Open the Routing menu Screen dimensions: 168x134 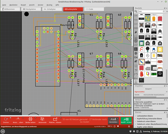pos(49,5)
